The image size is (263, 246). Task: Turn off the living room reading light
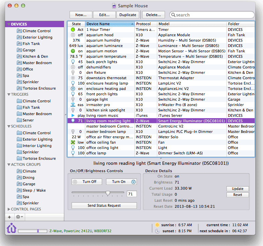tap(87, 182)
